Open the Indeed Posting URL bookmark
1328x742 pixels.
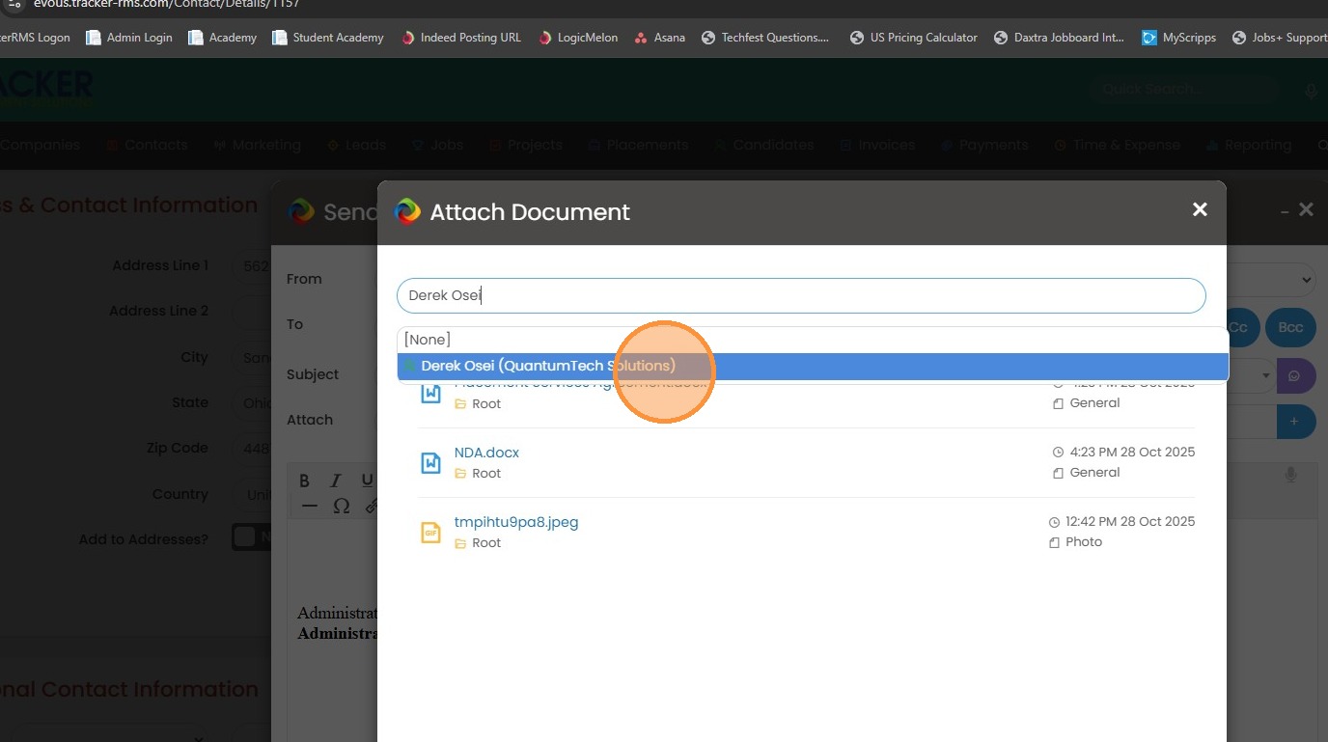point(460,38)
